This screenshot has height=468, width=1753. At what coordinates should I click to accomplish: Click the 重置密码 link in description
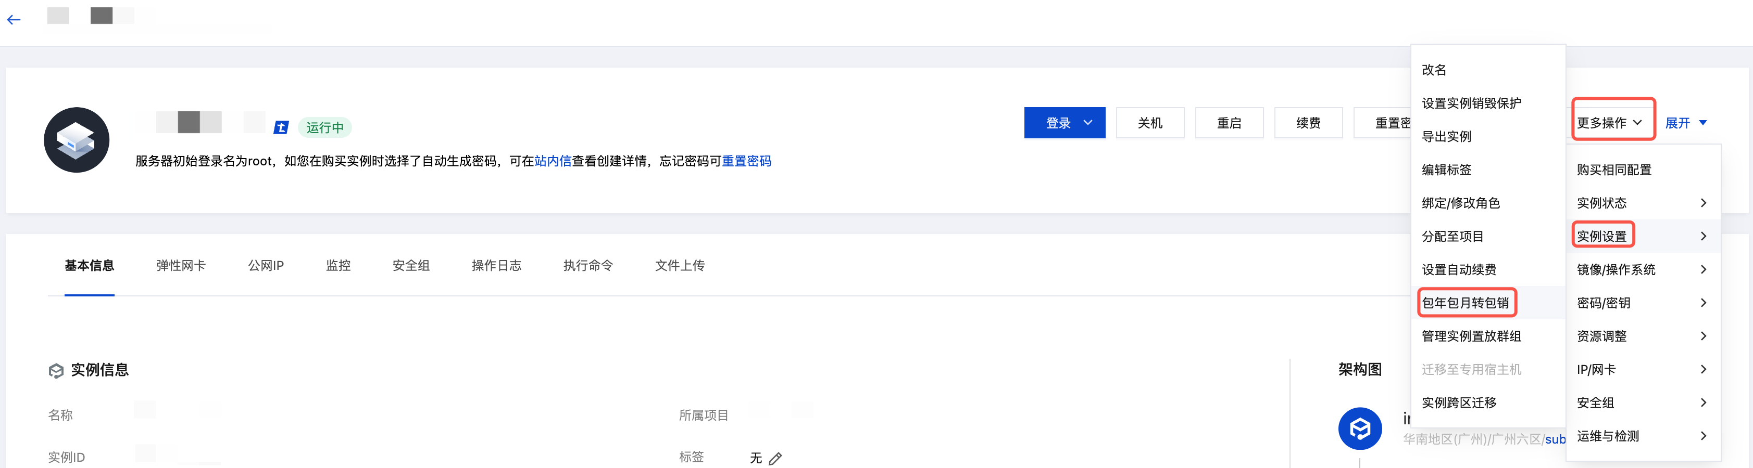pyautogui.click(x=746, y=161)
